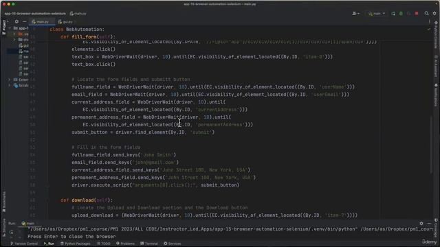
Task: Expand External Libraries node
Action: click(9, 80)
